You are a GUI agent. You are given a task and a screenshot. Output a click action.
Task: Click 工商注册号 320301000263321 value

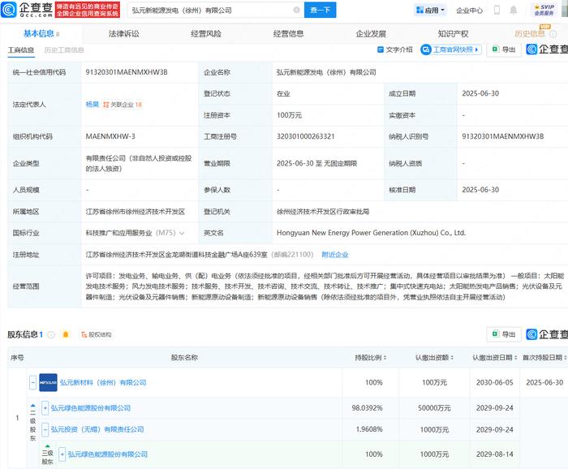tap(305, 136)
